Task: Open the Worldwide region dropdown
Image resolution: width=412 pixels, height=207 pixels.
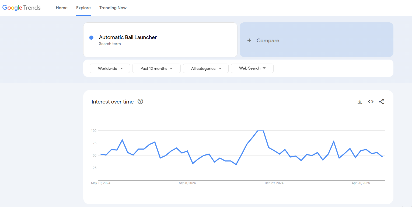Action: 110,68
